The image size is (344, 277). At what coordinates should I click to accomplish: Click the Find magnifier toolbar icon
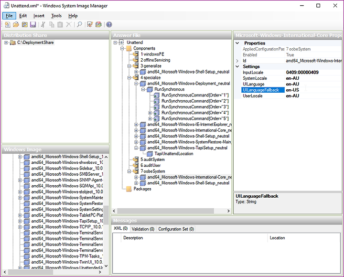pyautogui.click(x=79, y=24)
